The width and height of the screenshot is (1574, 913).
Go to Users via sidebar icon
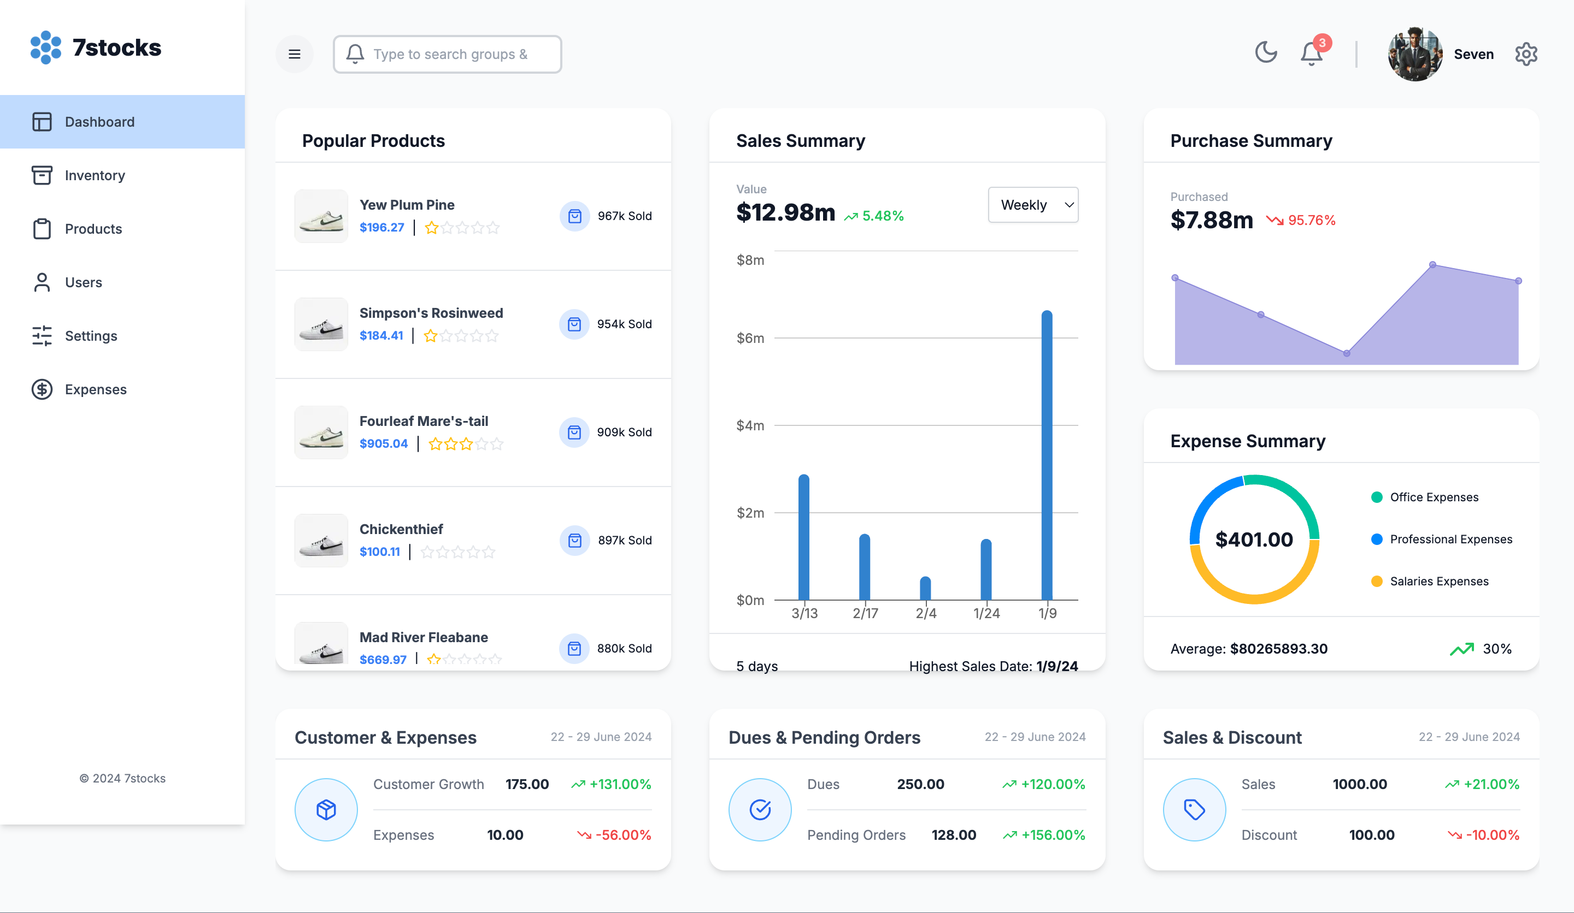tap(42, 282)
